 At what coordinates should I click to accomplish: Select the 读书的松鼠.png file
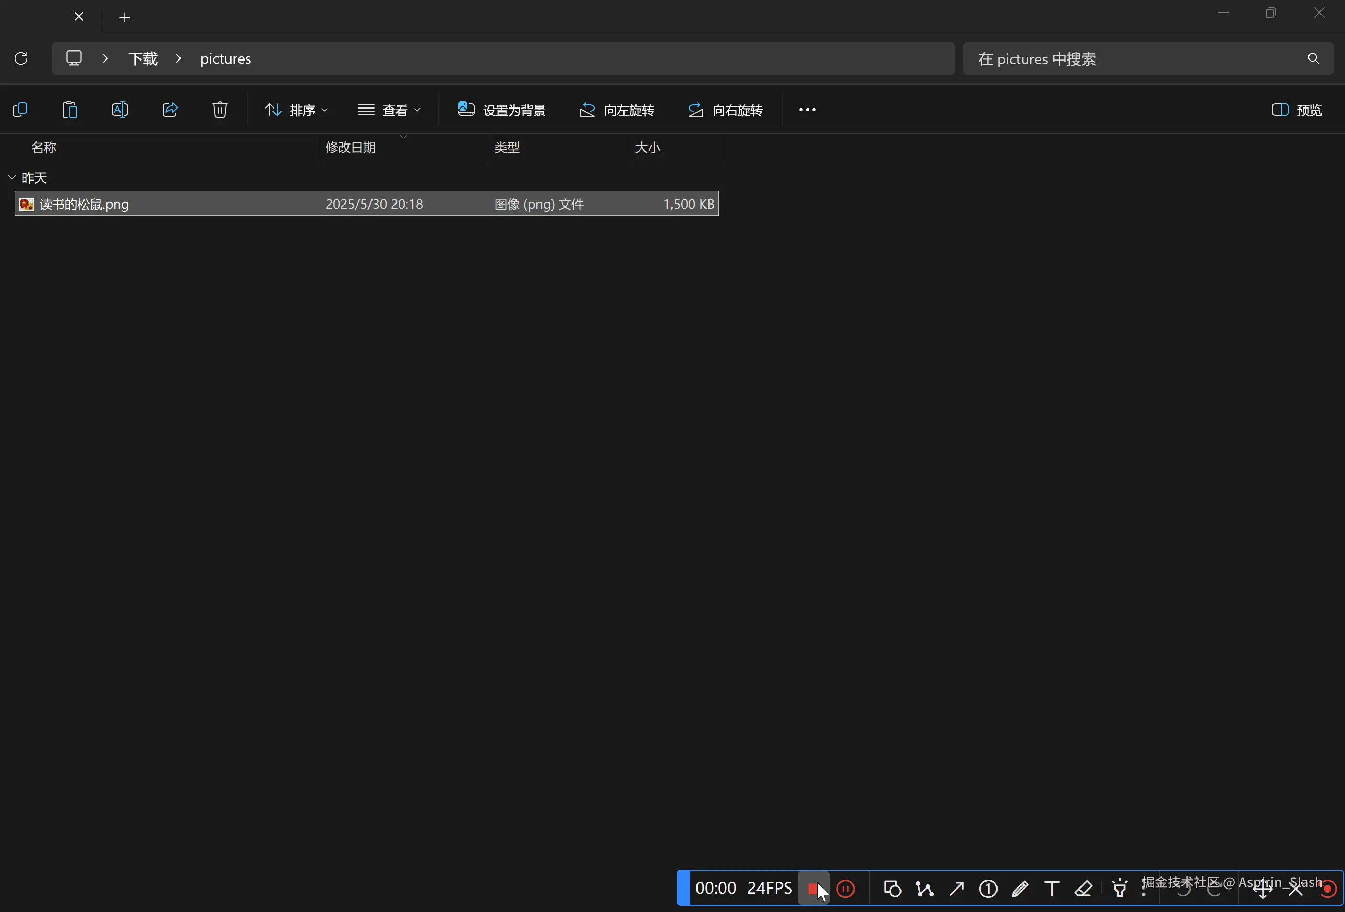click(x=83, y=203)
